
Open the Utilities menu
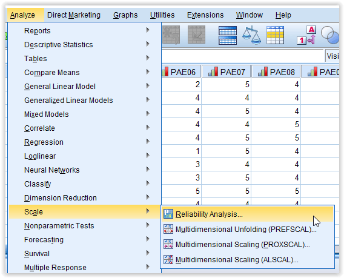pyautogui.click(x=162, y=15)
